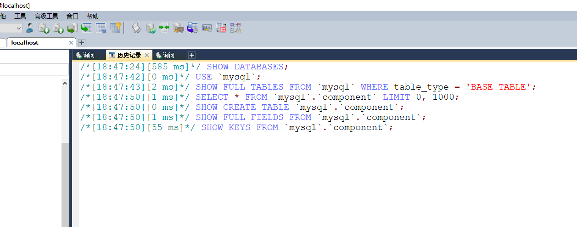This screenshot has height=227, width=577.
Task: Click the card icon next to the clock icon
Action: click(x=207, y=28)
